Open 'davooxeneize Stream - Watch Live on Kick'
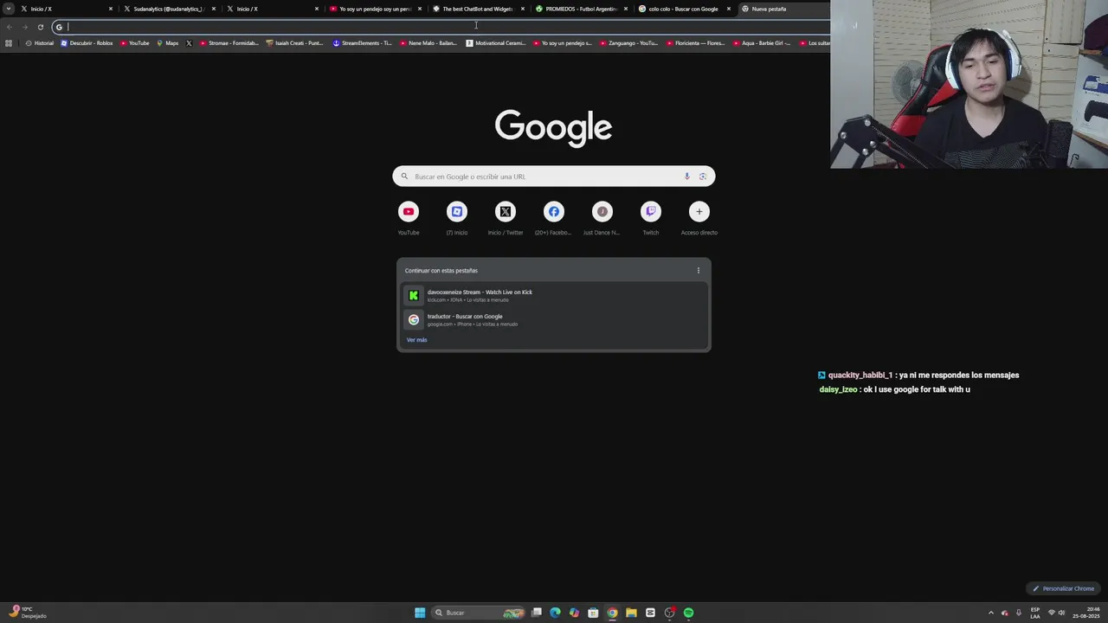Screen dimensions: 1108x623 pyautogui.click(x=554, y=295)
